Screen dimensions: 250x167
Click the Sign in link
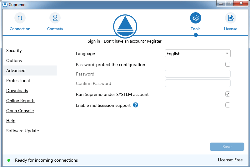click(94, 41)
